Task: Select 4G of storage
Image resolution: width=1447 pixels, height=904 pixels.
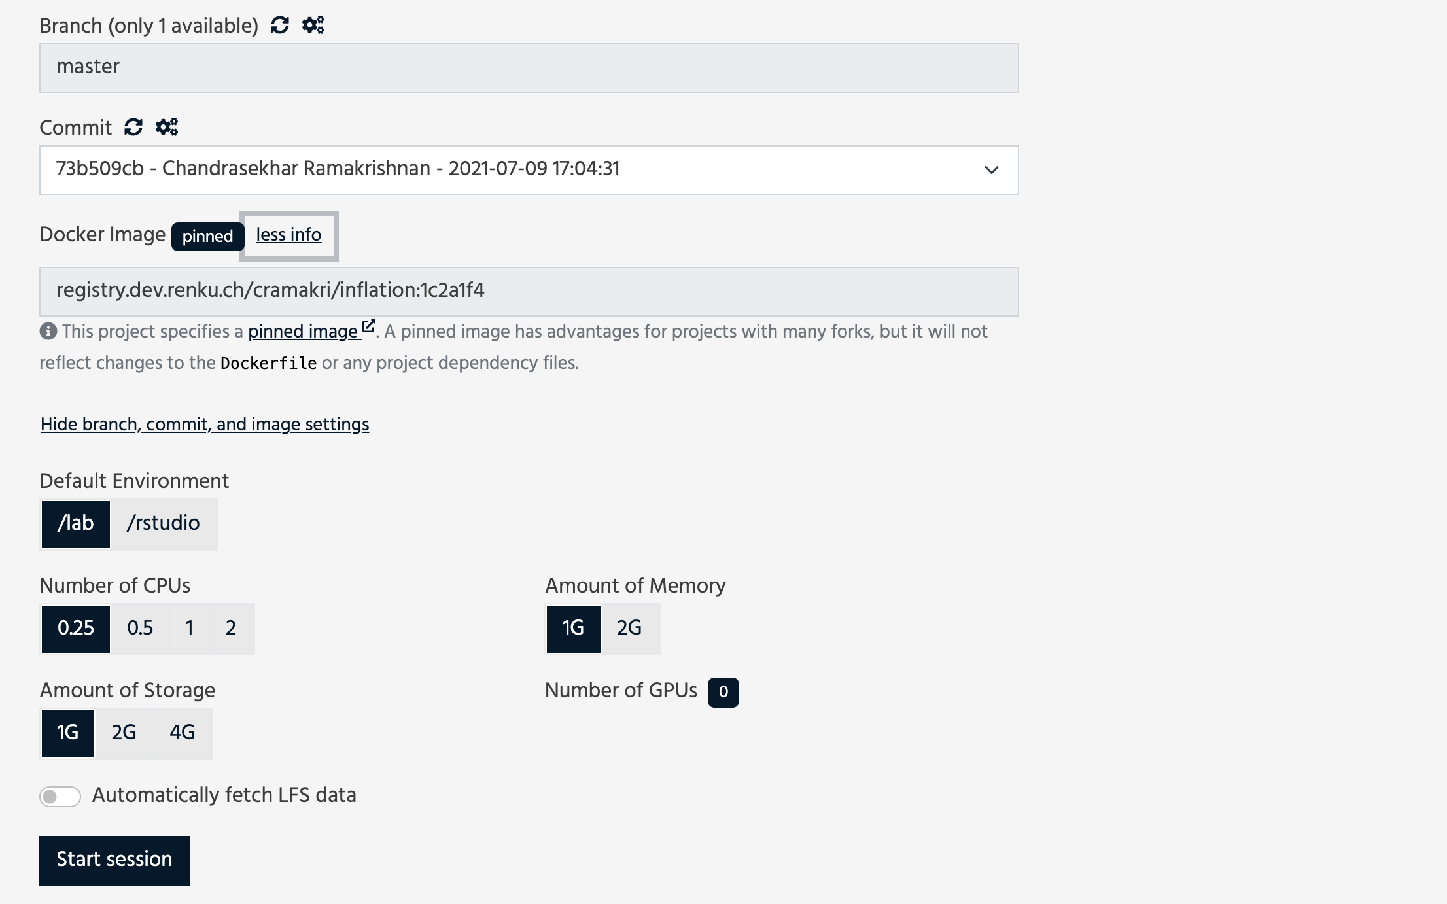Action: point(182,733)
